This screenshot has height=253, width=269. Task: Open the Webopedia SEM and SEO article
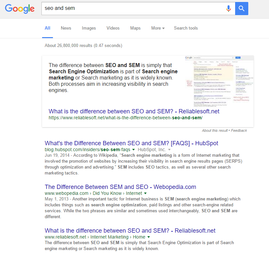120,187
